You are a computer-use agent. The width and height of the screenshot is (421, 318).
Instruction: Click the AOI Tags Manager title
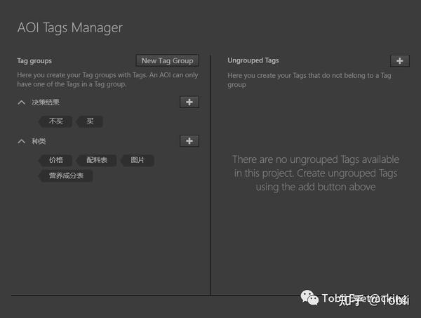pyautogui.click(x=69, y=28)
